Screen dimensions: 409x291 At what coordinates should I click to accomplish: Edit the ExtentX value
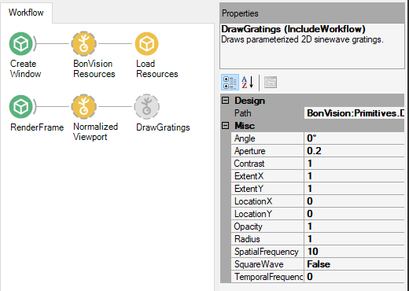pyautogui.click(x=354, y=176)
